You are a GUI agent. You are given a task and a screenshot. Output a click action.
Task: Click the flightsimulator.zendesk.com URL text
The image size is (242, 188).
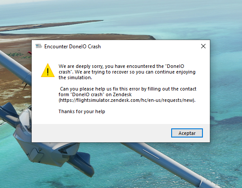pyautogui.click(x=127, y=100)
